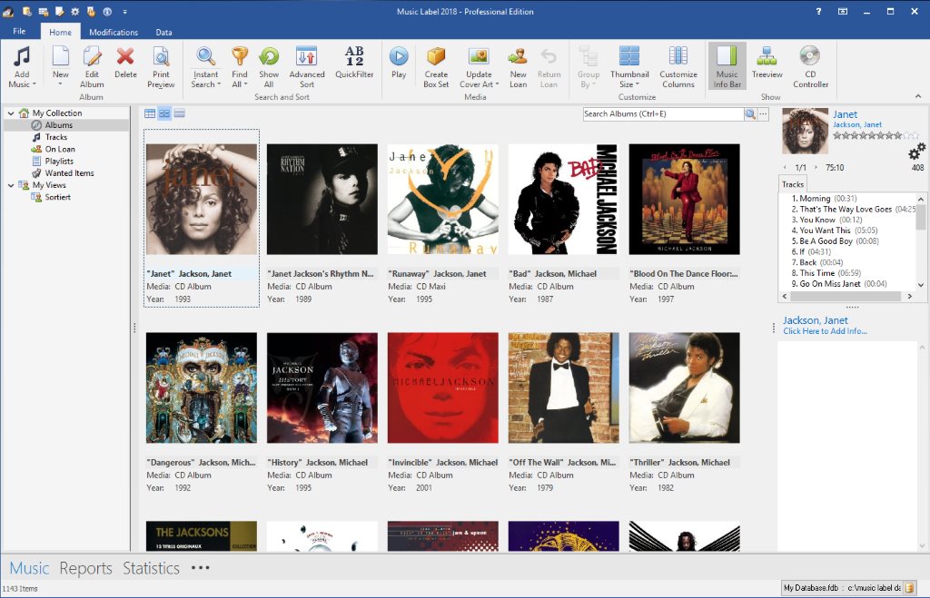Switch to thumbnail view mode button

click(x=164, y=113)
